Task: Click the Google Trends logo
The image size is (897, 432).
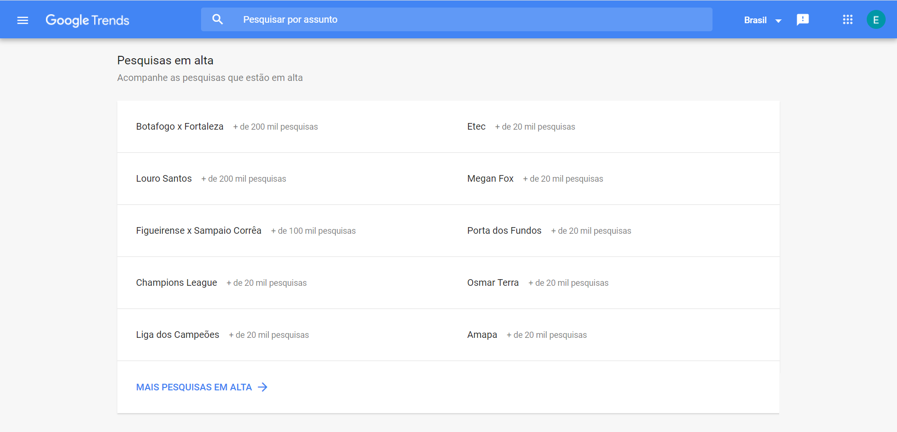Action: point(87,20)
